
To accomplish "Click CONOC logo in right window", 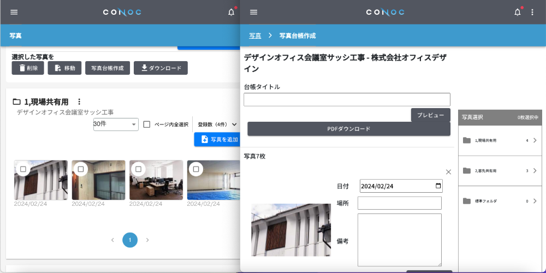I will 385,12.
